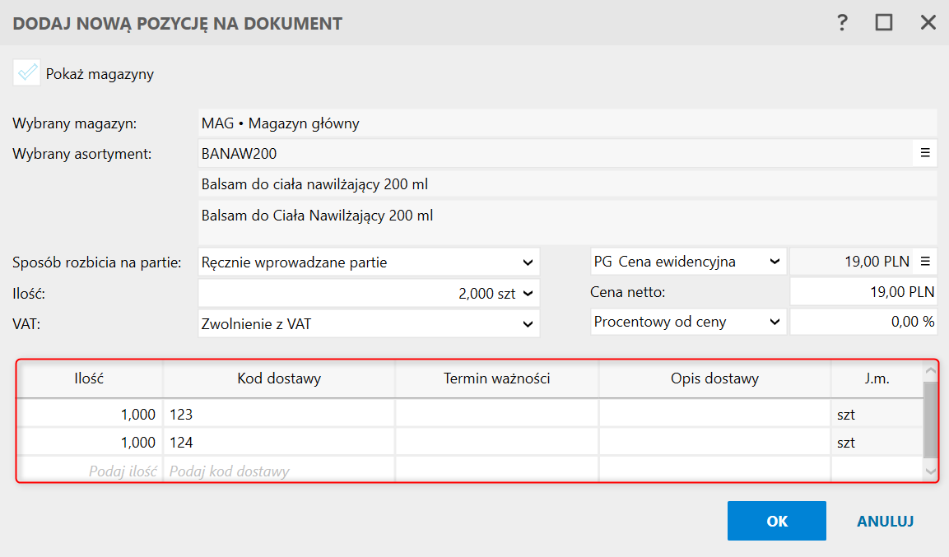Click the Termin ważności column header

(496, 378)
